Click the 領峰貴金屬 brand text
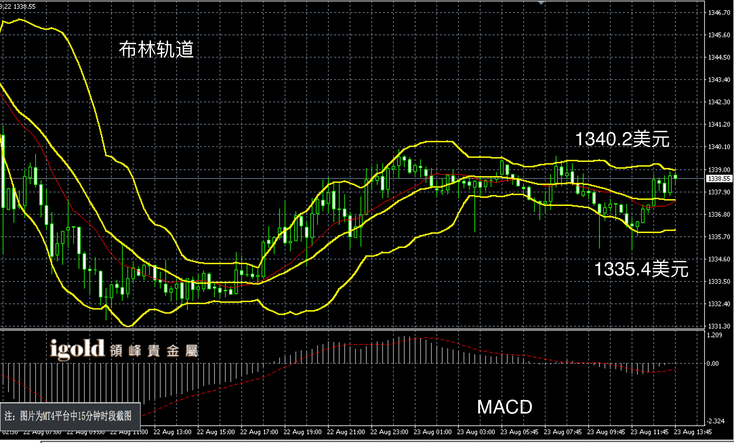This screenshot has width=734, height=443. [x=154, y=351]
